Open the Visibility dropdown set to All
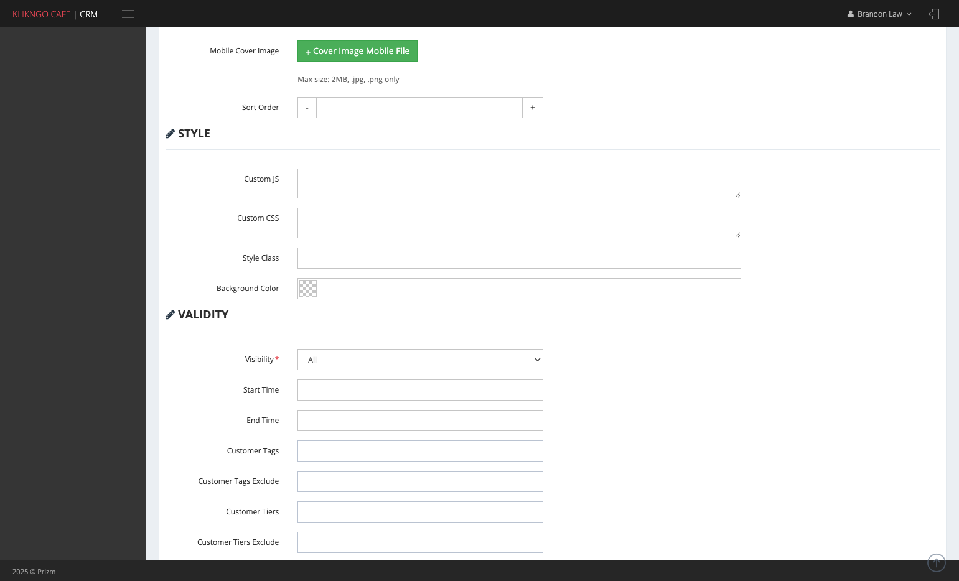The width and height of the screenshot is (959, 581). (420, 360)
